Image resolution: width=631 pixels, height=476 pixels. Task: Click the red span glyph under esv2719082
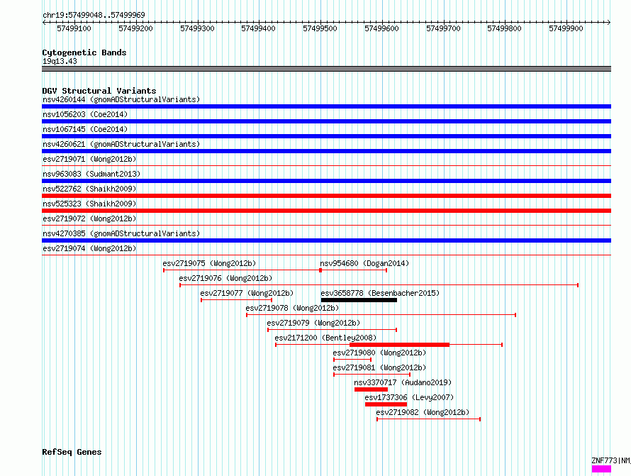coord(428,419)
